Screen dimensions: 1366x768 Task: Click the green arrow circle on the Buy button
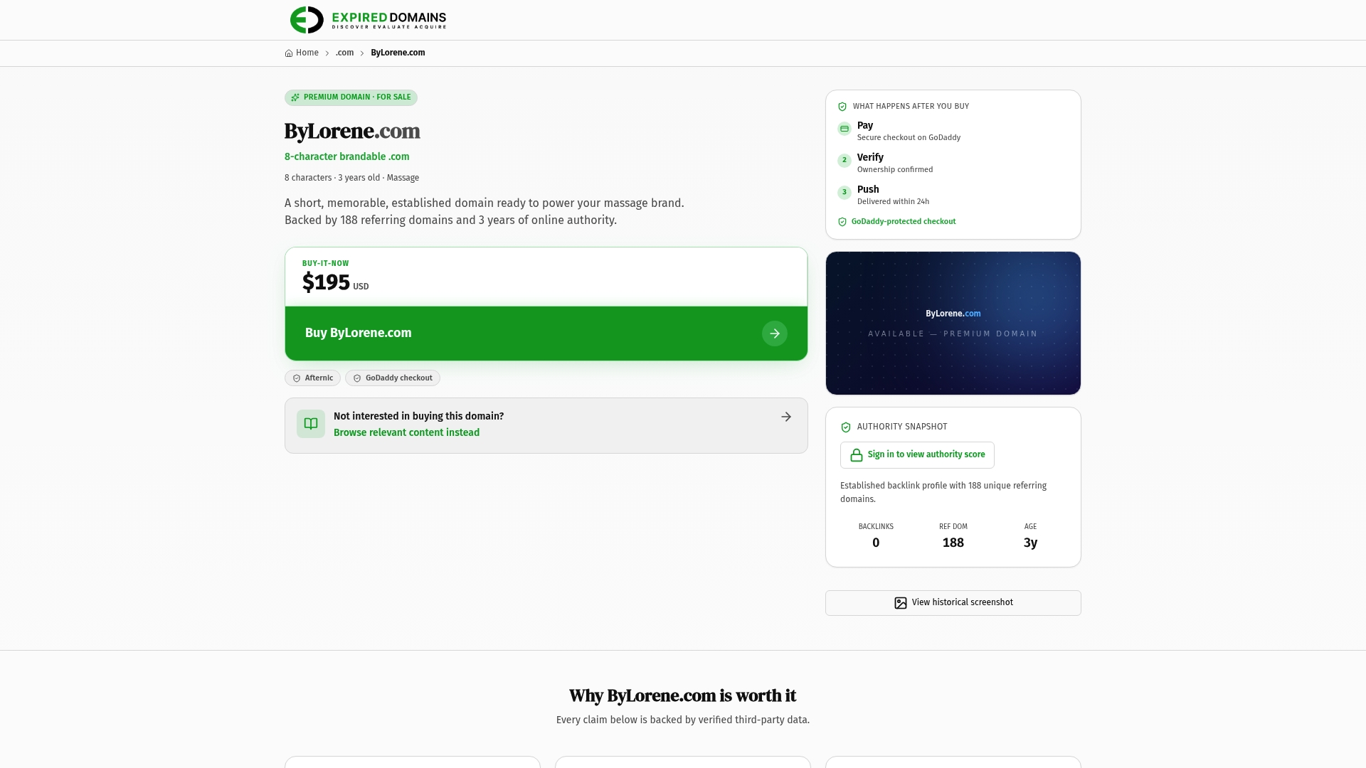[x=775, y=334]
